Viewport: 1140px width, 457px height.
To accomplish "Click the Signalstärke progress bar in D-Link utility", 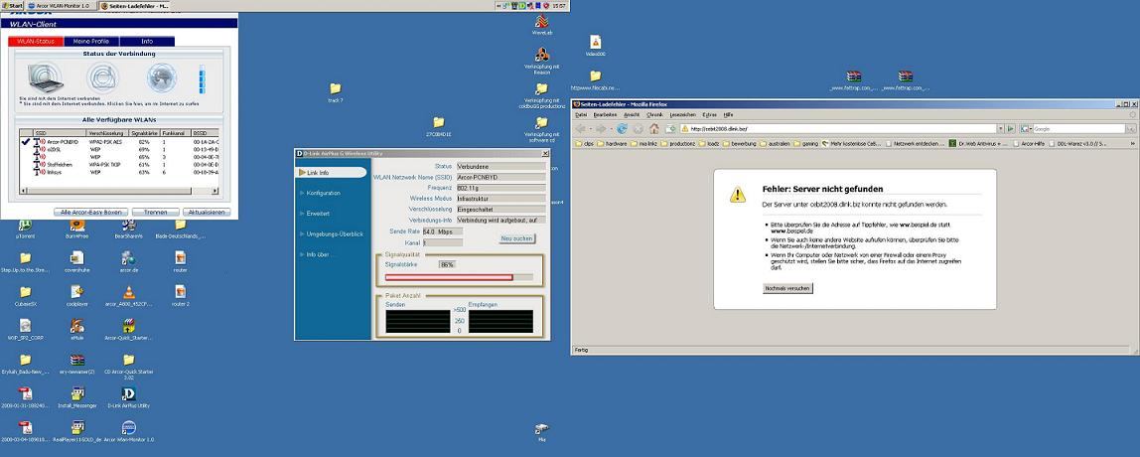I will pyautogui.click(x=459, y=277).
